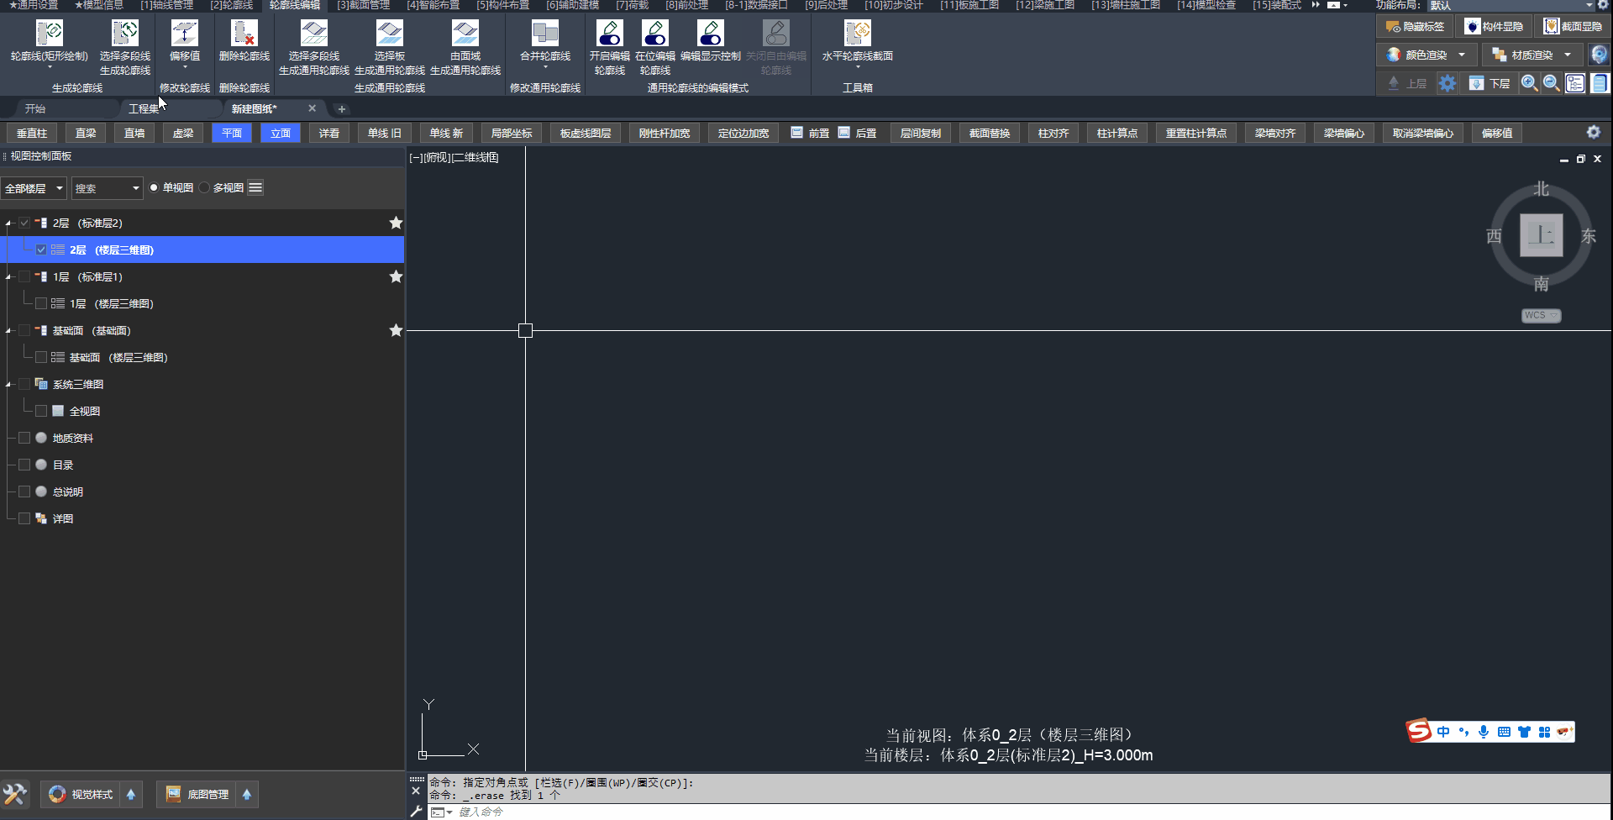1613x820 pixels.
Task: Click the 上 face of the view cube
Action: point(1541,235)
